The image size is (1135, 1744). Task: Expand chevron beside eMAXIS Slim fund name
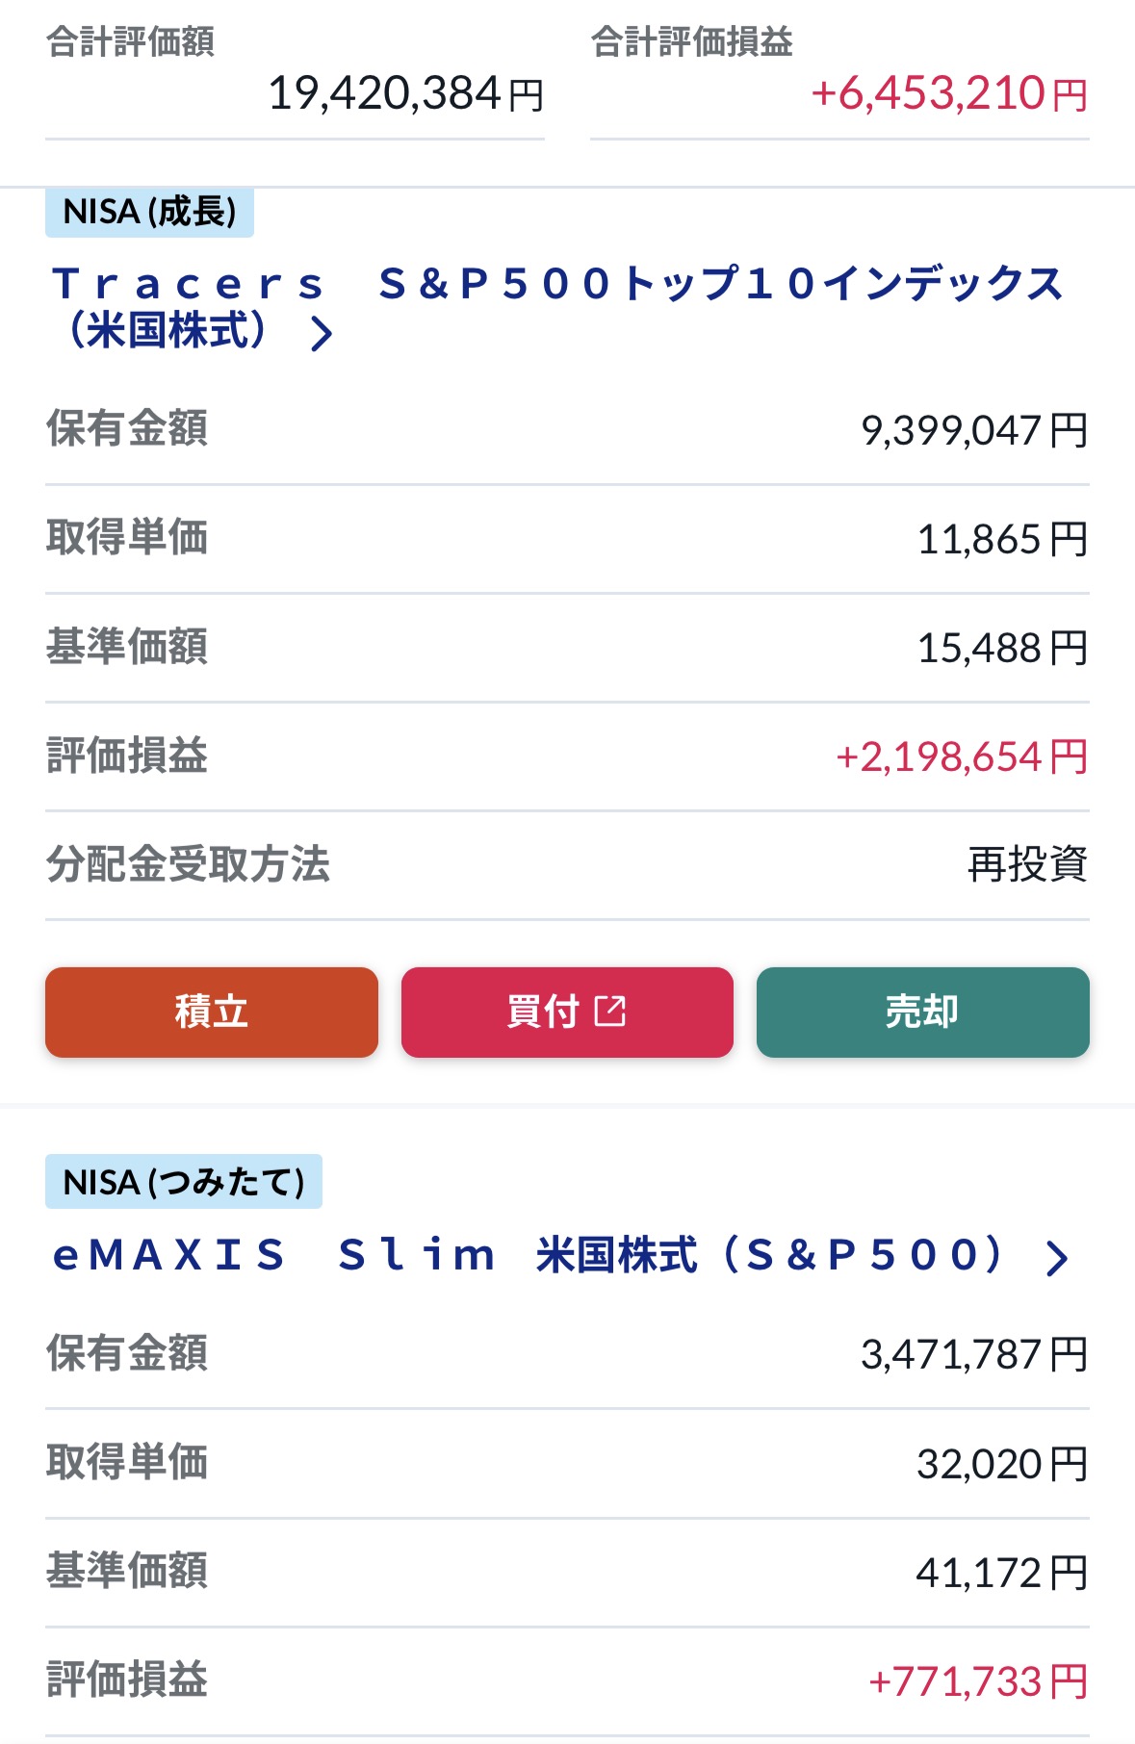point(1057,1257)
